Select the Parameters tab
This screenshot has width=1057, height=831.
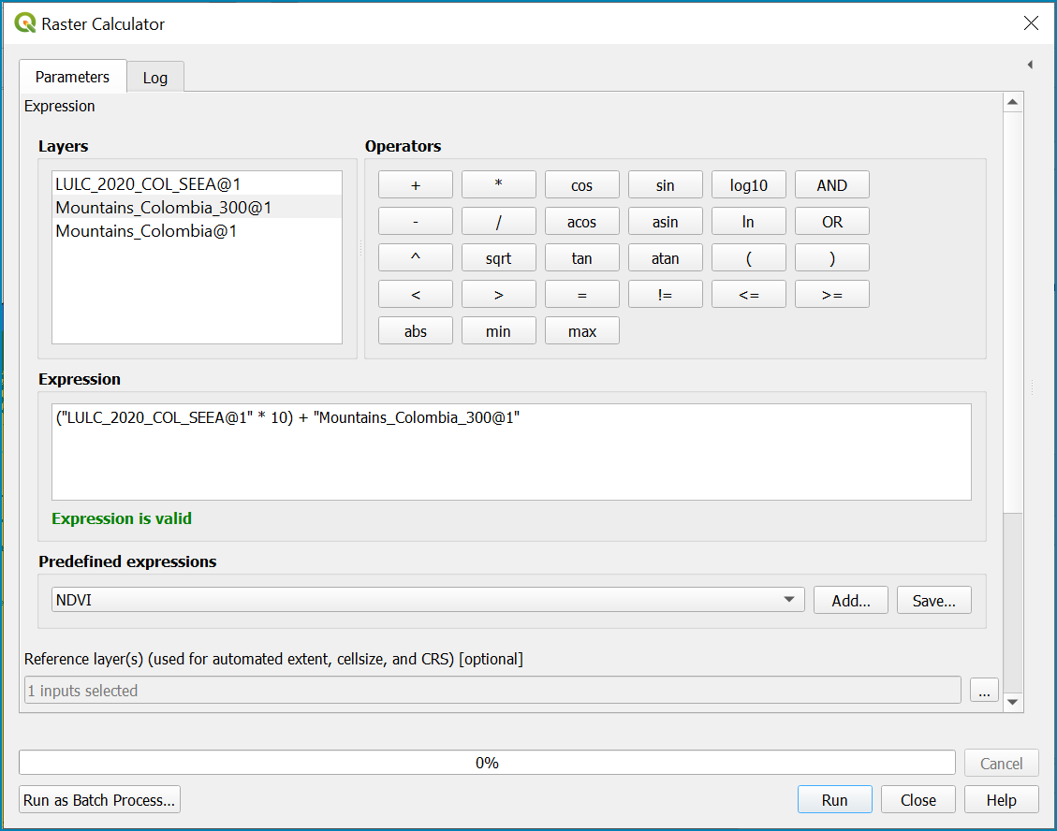72,77
